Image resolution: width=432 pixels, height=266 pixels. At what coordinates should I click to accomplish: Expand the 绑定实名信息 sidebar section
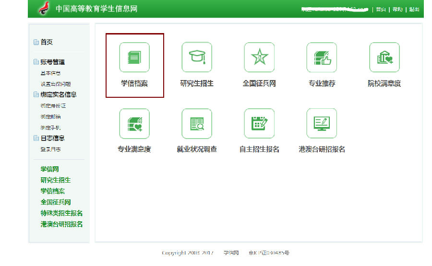(x=58, y=94)
